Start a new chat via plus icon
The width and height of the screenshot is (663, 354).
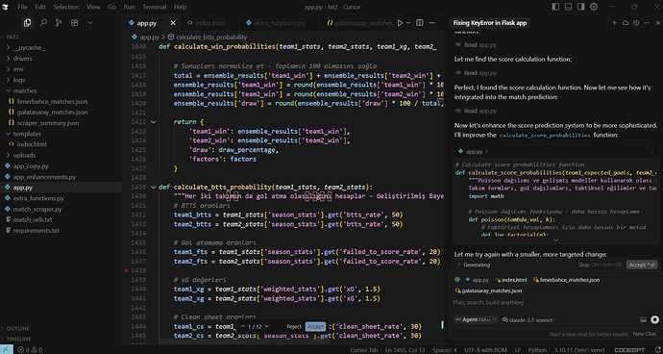[x=615, y=23]
